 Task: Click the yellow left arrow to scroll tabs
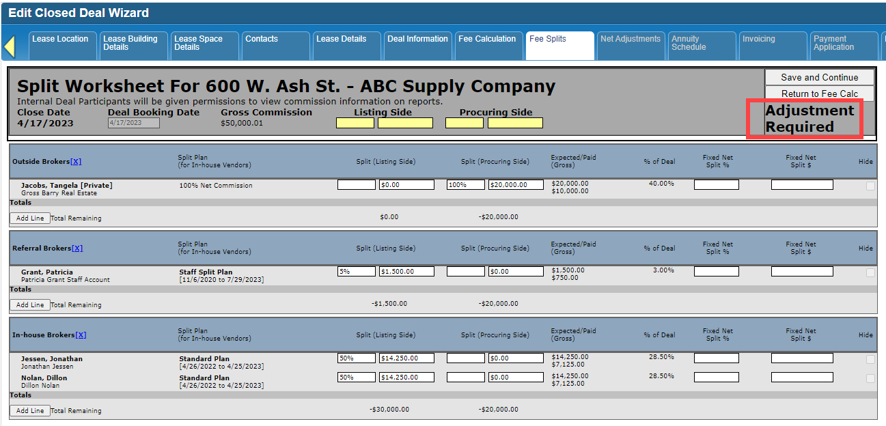click(10, 46)
